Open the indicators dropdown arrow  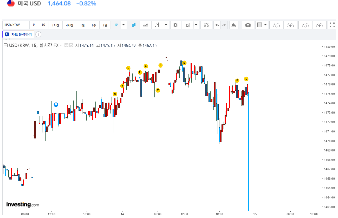pyautogui.click(x=196, y=25)
